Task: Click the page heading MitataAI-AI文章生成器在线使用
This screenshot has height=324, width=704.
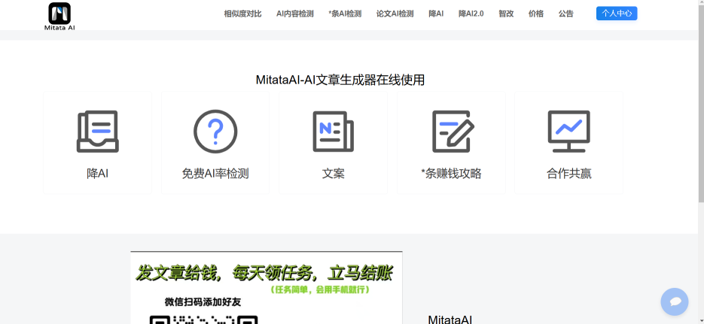Action: [x=340, y=80]
